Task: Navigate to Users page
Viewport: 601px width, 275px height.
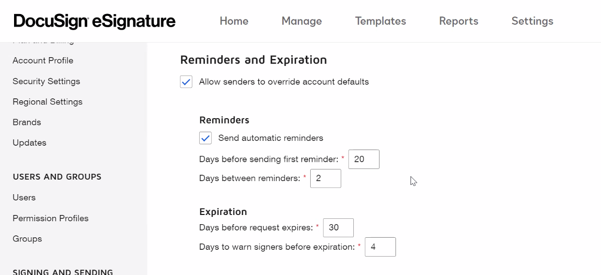Action: 24,198
